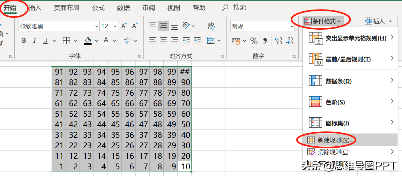Viewport: 402px width, 176px height.
Task: Toggle wrap text
Action: coord(211,26)
